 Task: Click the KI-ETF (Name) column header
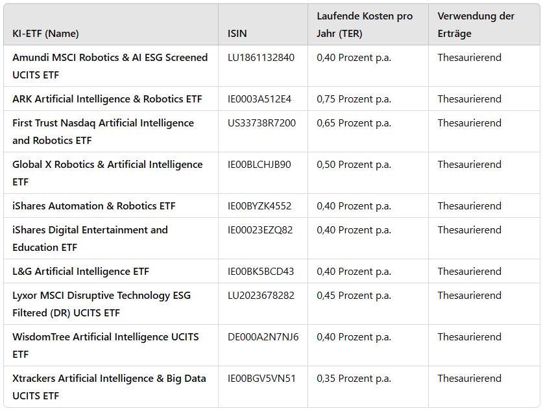[45, 34]
